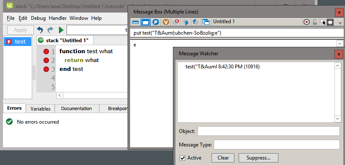Viewport: 345px width, 165px height.
Task: Expand the Message Box toolbar dropdown arrow
Action: pyautogui.click(x=340, y=23)
